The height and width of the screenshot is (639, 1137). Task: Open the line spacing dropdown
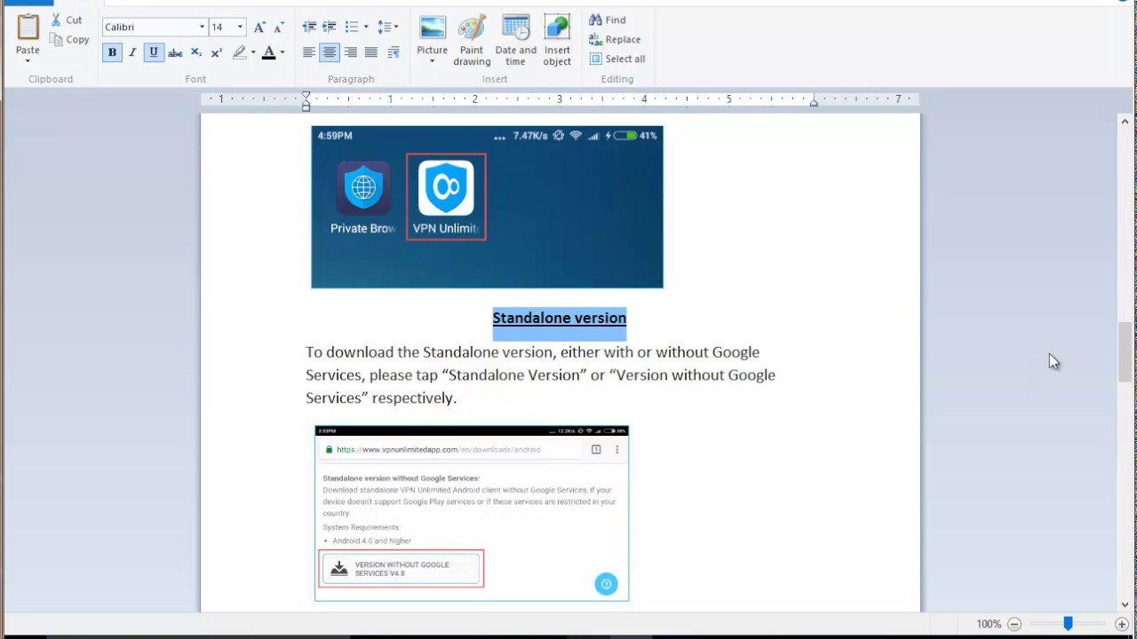[x=388, y=27]
